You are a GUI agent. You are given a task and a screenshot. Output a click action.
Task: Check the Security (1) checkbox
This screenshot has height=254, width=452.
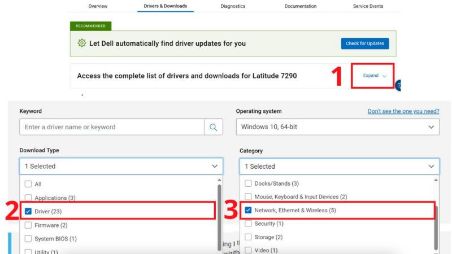click(x=248, y=224)
